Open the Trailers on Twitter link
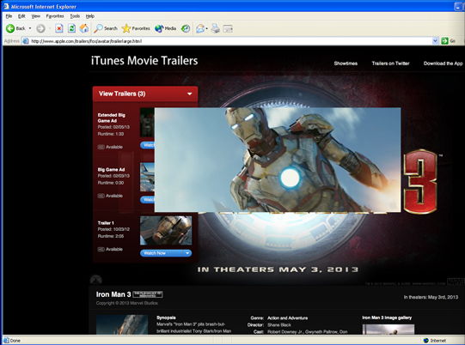This screenshot has height=345, width=465. pos(390,63)
